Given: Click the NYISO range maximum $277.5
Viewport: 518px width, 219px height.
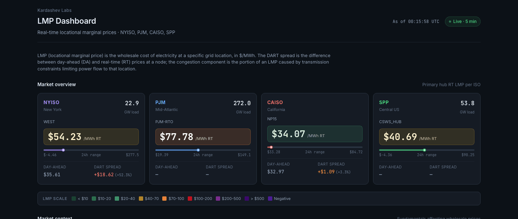Looking at the screenshot, I should tap(132, 155).
